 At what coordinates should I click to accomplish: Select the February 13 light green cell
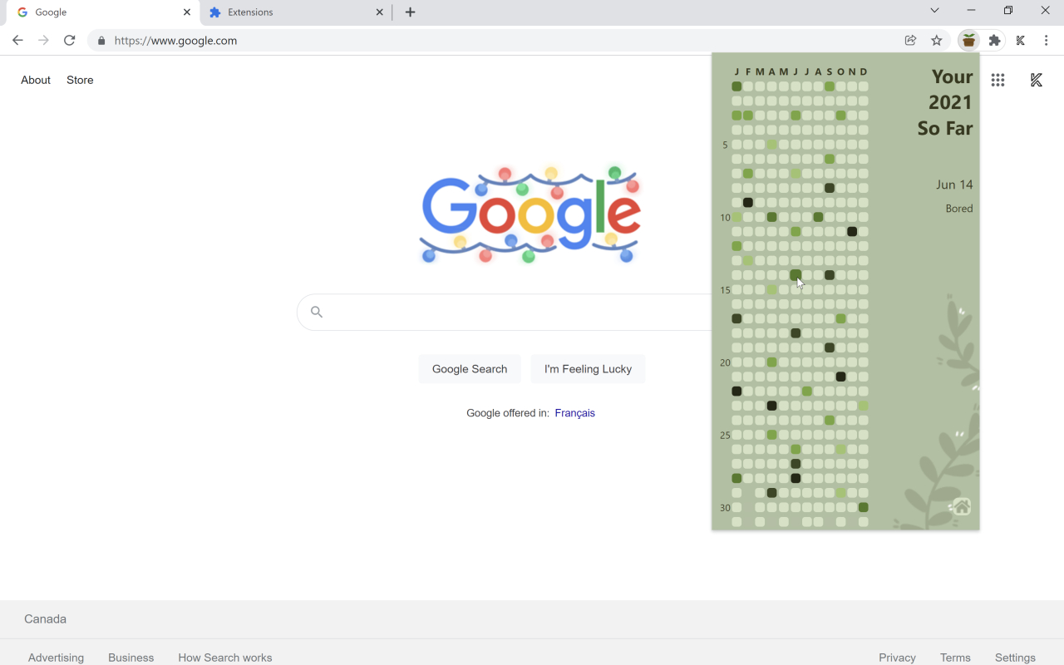pyautogui.click(x=748, y=261)
